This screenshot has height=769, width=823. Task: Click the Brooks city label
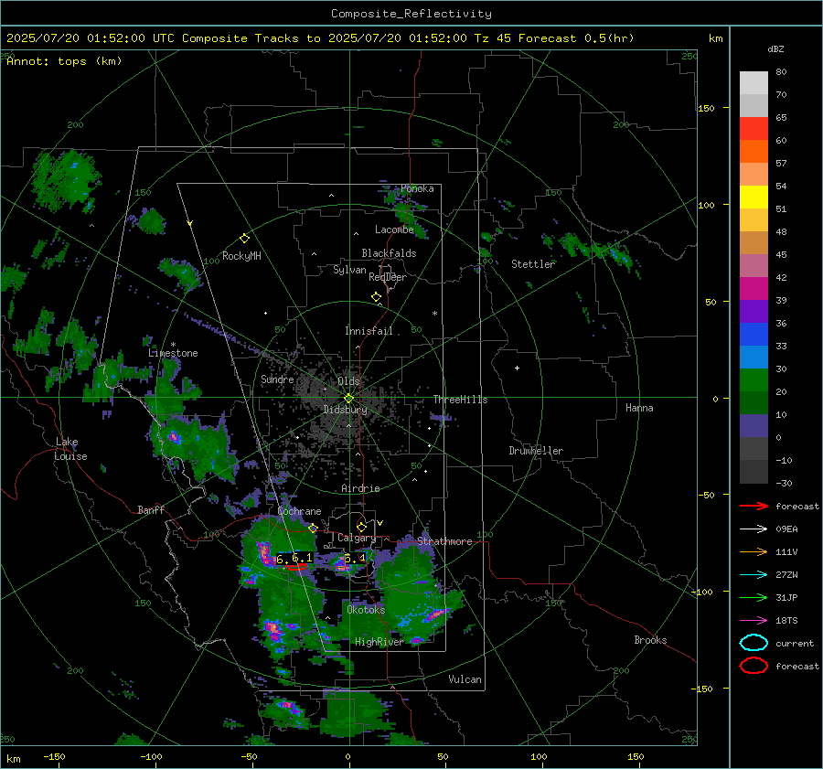click(x=650, y=640)
